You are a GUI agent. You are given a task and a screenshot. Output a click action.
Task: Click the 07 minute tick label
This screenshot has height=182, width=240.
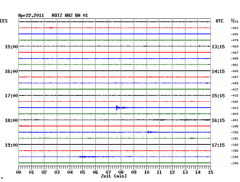[108, 172]
